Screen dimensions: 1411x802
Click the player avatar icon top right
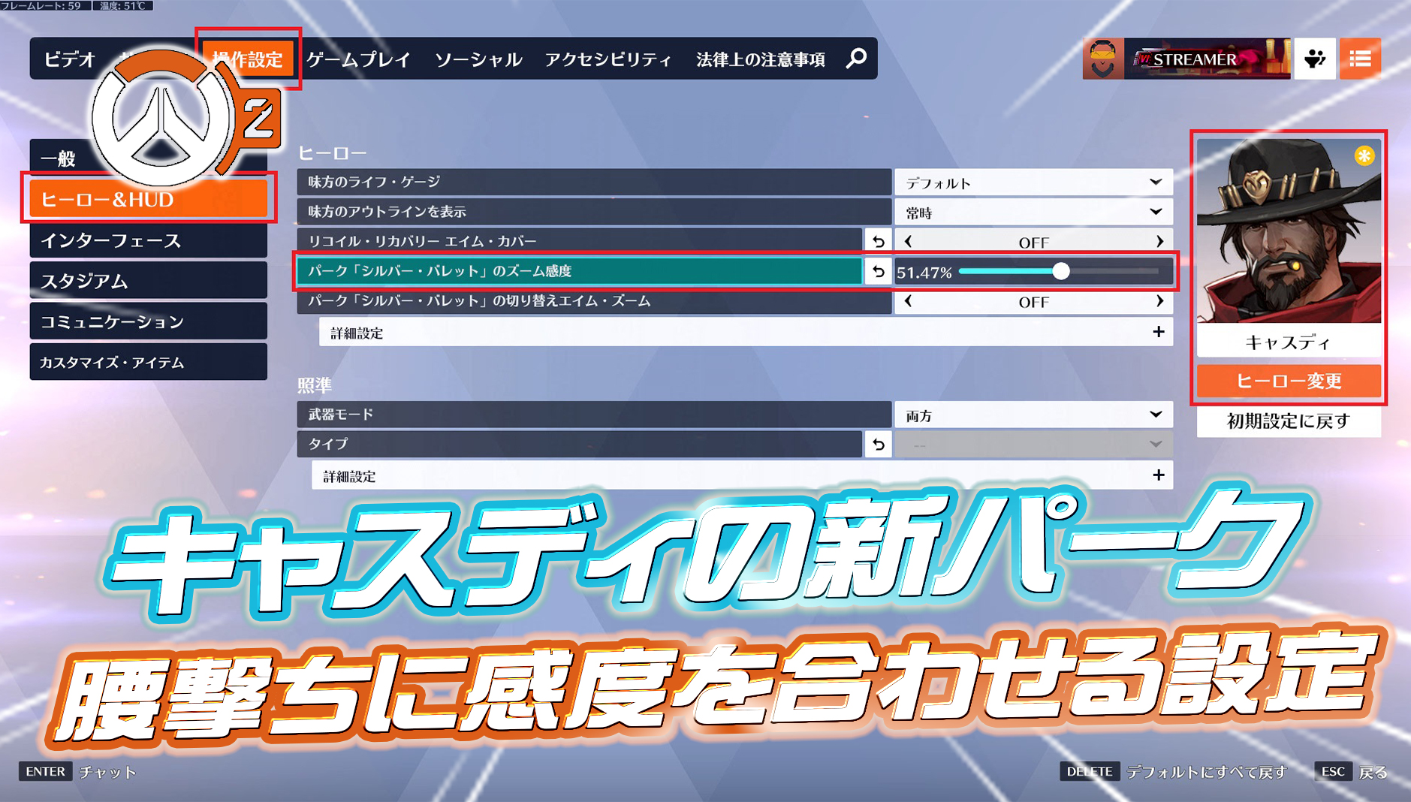1102,59
